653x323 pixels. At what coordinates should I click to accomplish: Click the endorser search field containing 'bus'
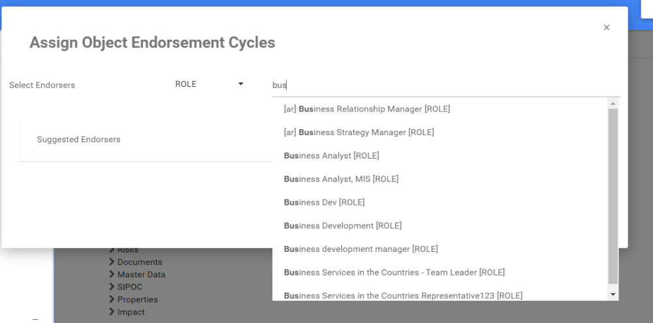click(x=444, y=85)
